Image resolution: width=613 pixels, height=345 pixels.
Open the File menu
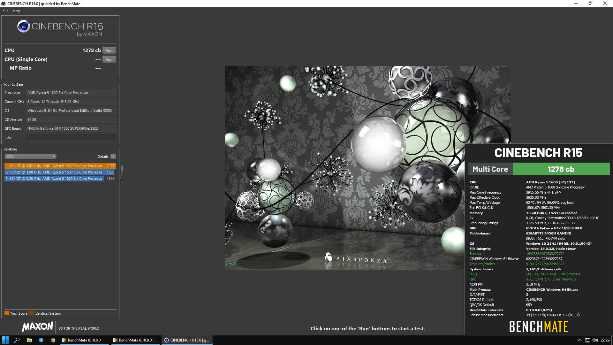pos(5,11)
